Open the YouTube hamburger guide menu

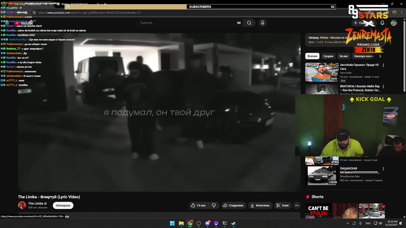pyautogui.click(x=7, y=23)
